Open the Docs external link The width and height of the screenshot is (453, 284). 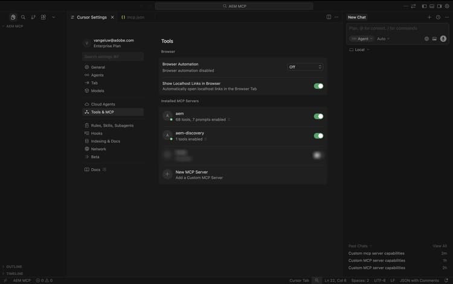pyautogui.click(x=95, y=169)
